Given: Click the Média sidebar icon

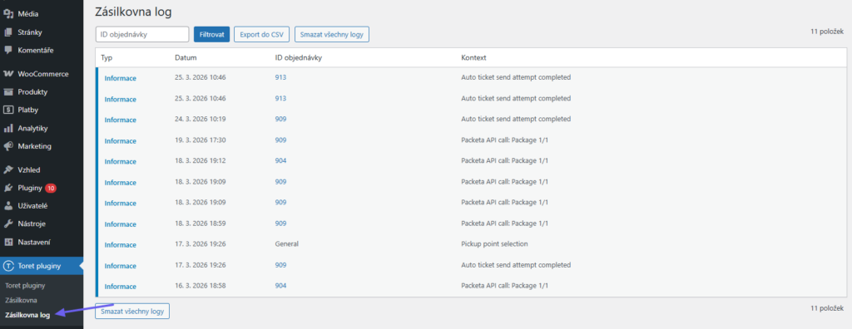Looking at the screenshot, I should [8, 14].
